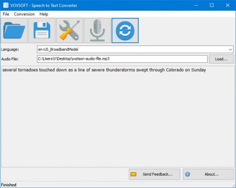Select the en-US_BroadbandModel combo box
236x188 pixels.
pyautogui.click(x=135, y=50)
